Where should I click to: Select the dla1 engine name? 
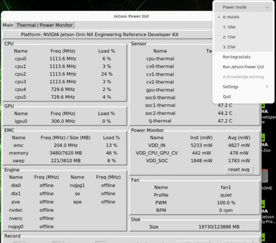click(16, 194)
